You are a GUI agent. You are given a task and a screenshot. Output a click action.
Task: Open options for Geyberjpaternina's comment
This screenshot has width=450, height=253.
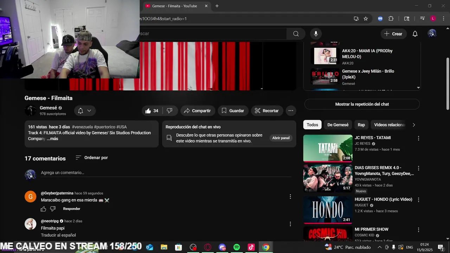(290, 197)
